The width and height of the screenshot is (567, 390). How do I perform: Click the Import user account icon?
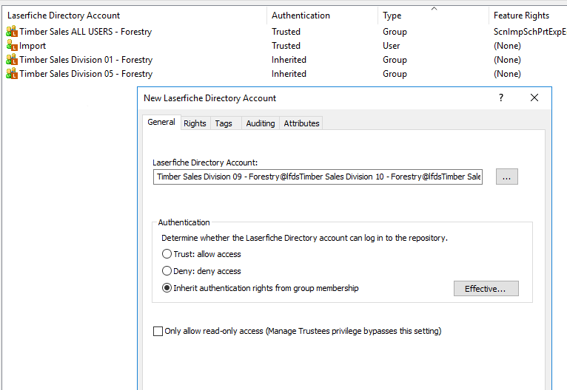point(12,46)
